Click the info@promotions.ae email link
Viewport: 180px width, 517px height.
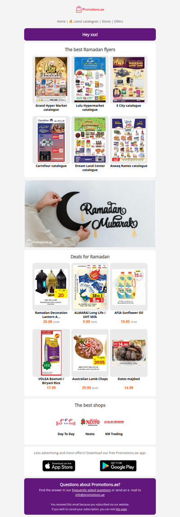(x=90, y=495)
